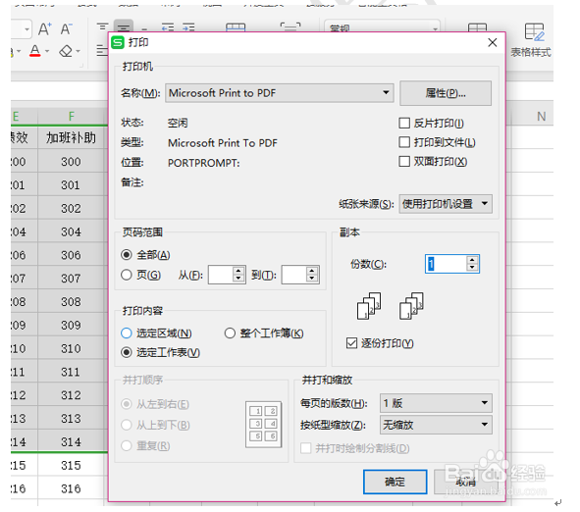Enable the reverse print checkbox
The image size is (580, 512).
(404, 123)
